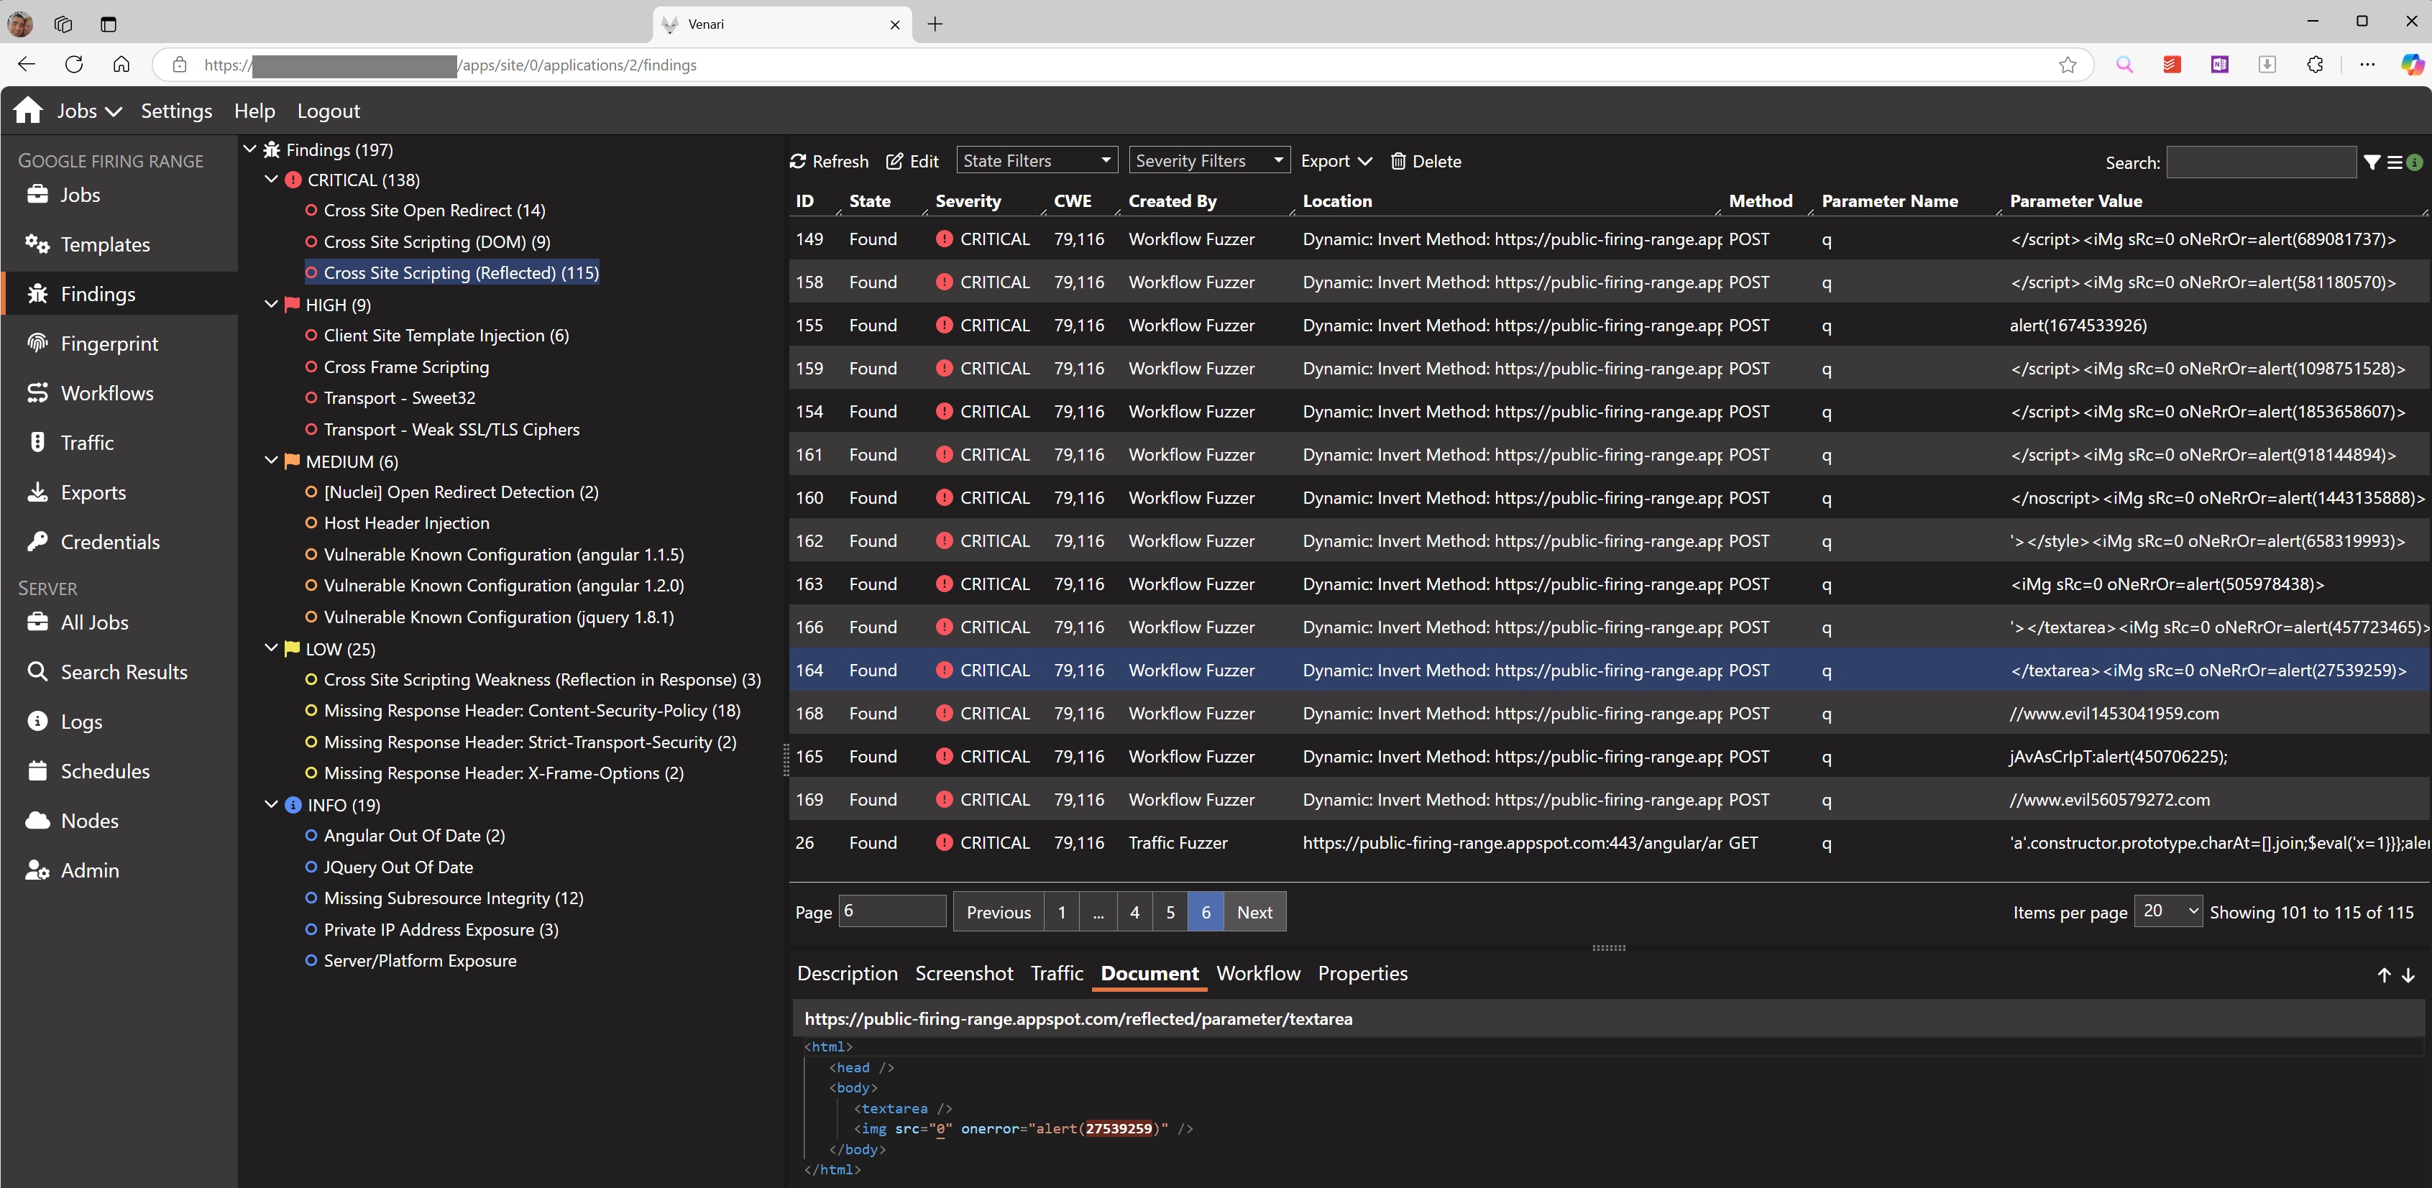Open Workflows from the sidebar
This screenshot has height=1188, width=2432.
pos(106,393)
